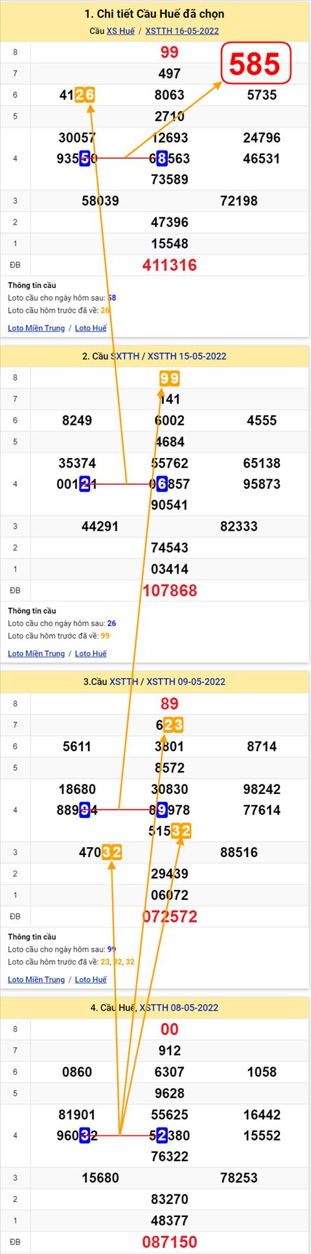Click the number 76322
Screen dimensions: 311x1254
tap(169, 1157)
